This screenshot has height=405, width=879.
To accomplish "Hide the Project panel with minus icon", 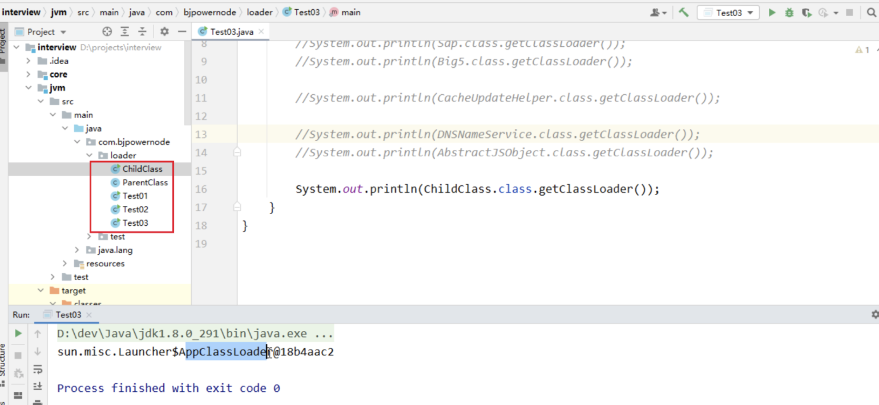I will (x=182, y=32).
